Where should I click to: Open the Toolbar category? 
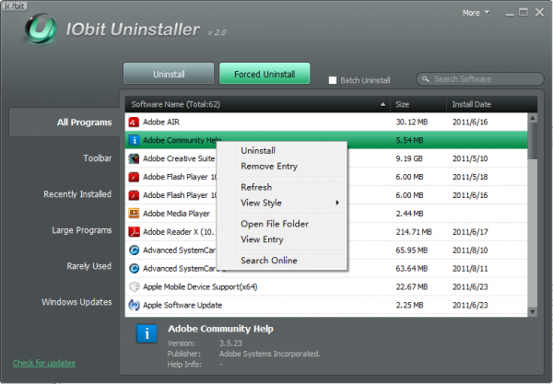(x=98, y=158)
